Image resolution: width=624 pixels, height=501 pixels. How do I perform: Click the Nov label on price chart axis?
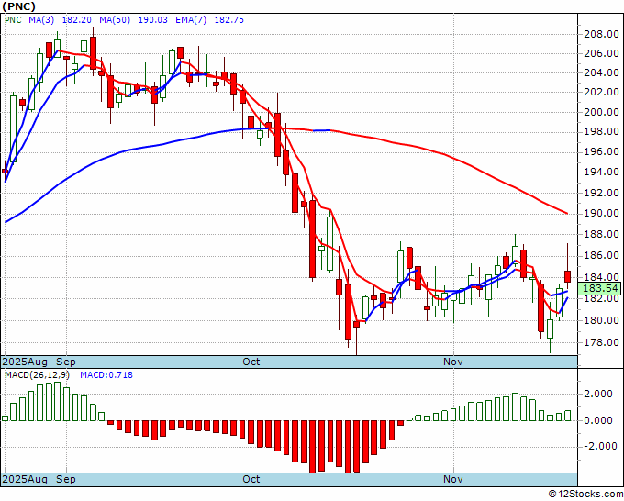[x=453, y=362]
